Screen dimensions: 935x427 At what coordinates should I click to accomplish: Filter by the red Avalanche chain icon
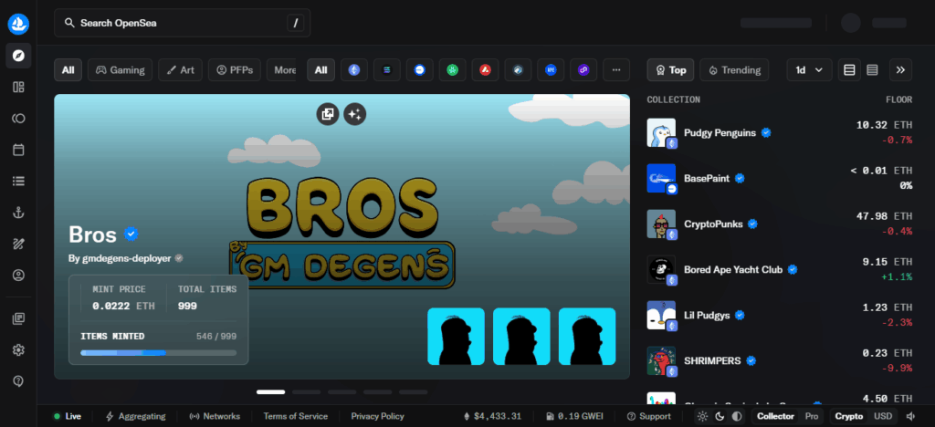click(486, 69)
